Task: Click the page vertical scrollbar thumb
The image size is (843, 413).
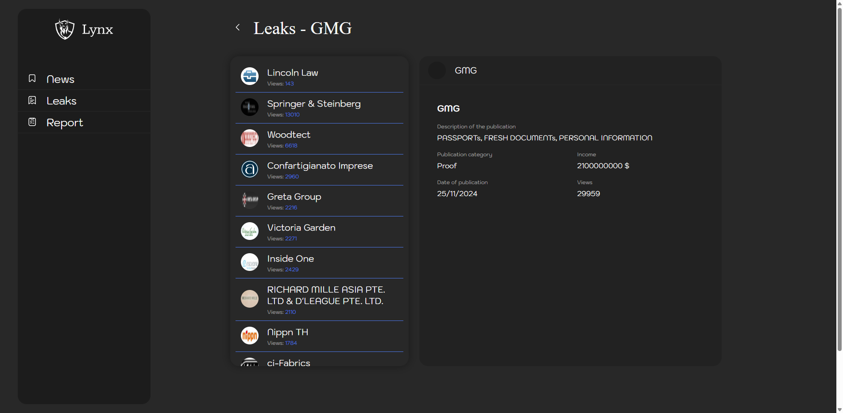Action: (839, 177)
